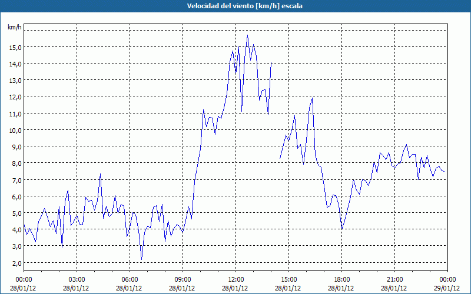Pick the '10,0' y-axis value
Image resolution: width=471 pixels, height=294 pixels.
pos(15,131)
